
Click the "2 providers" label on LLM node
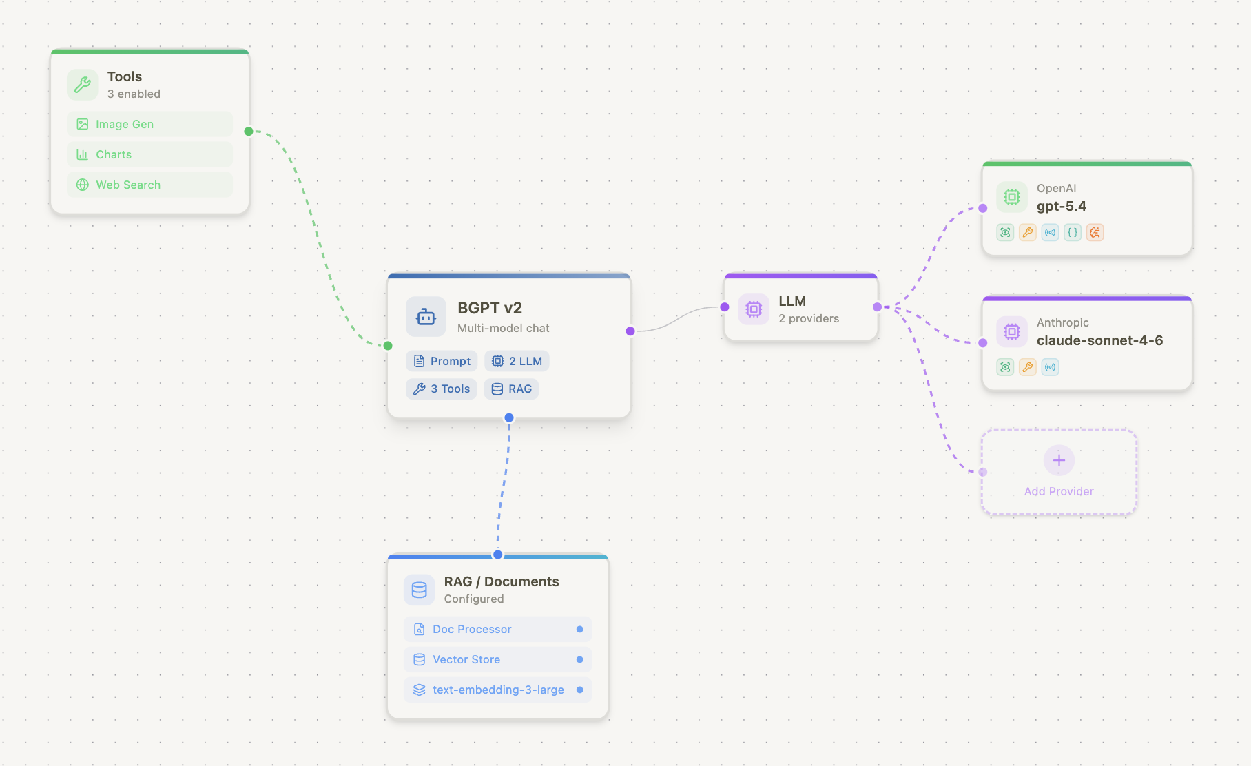(809, 318)
